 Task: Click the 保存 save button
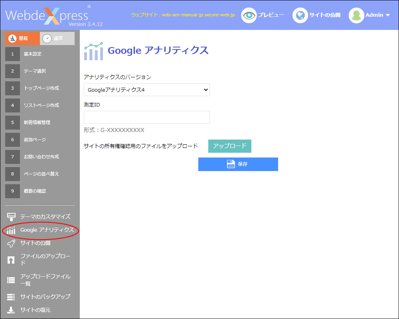click(238, 164)
